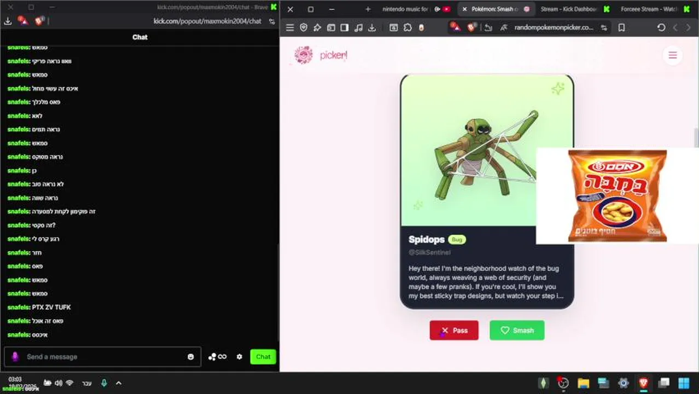
Task: Click the PTX ZV TUFK chat message
Action: point(51,308)
